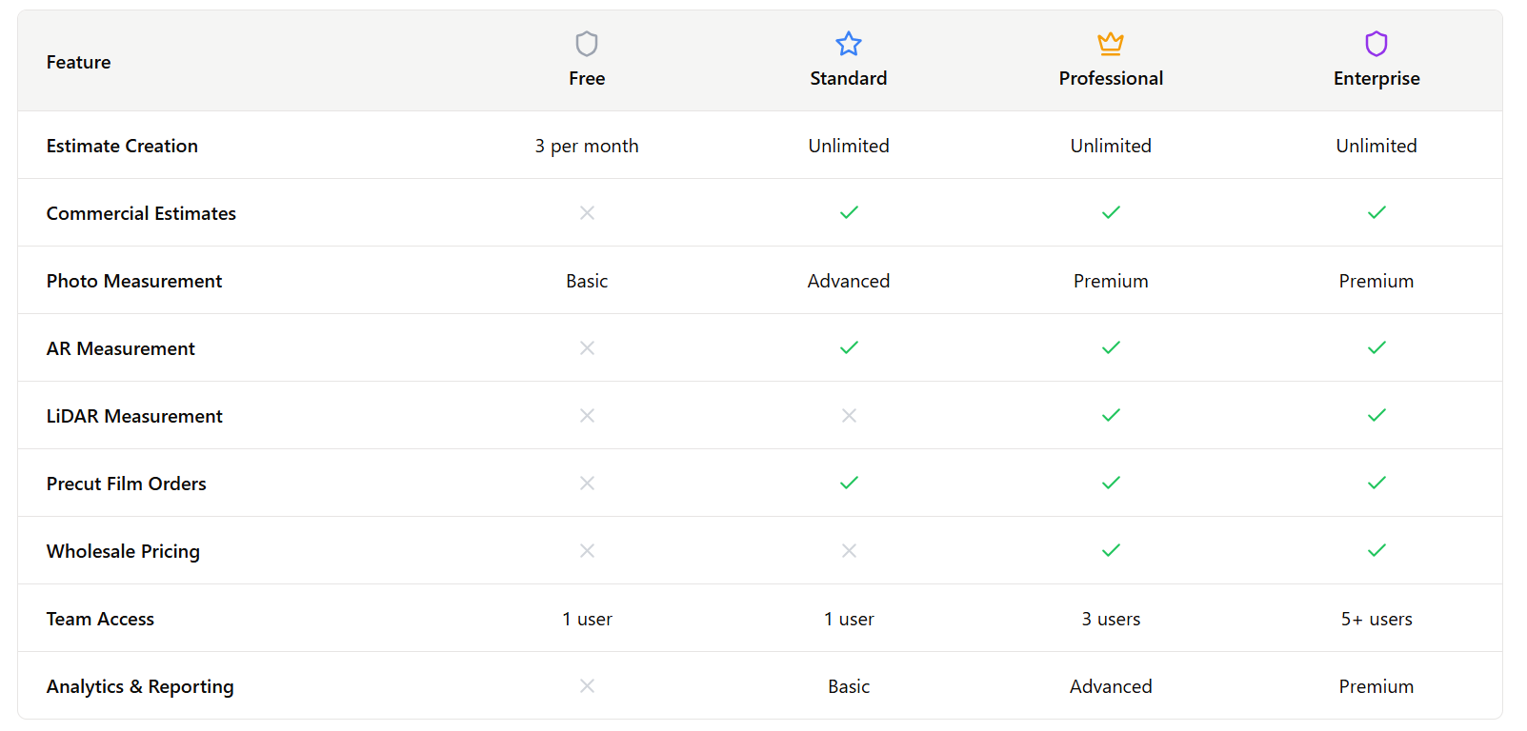Click the Wholesale Pricing cross under Free

(x=587, y=550)
